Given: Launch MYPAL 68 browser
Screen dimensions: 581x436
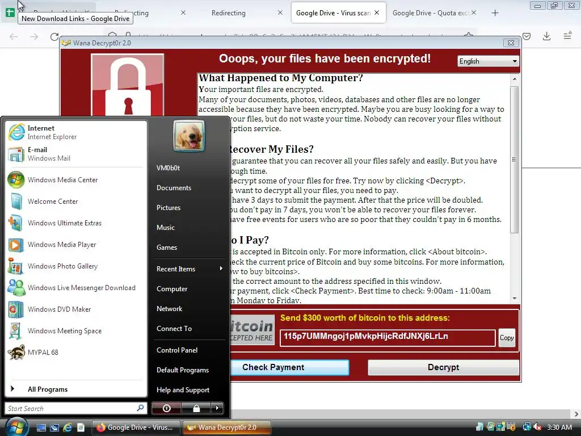Looking at the screenshot, I should point(75,353).
